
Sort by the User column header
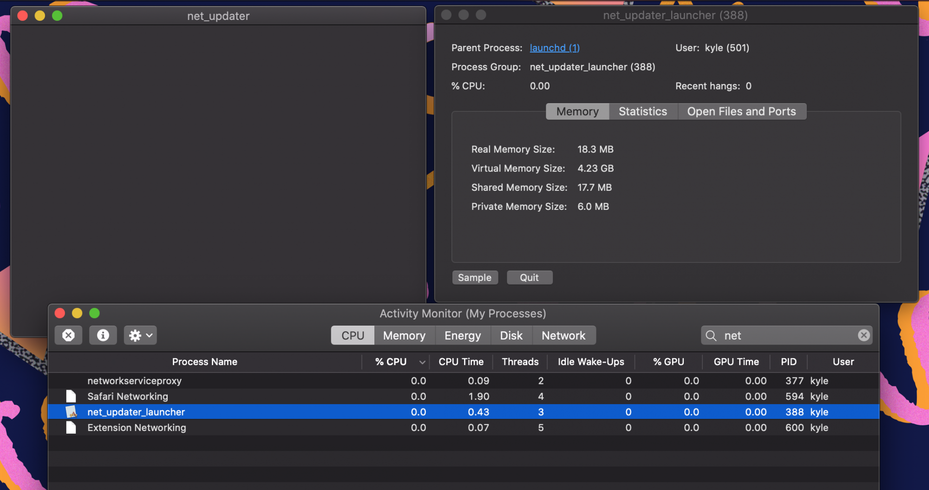click(x=843, y=362)
